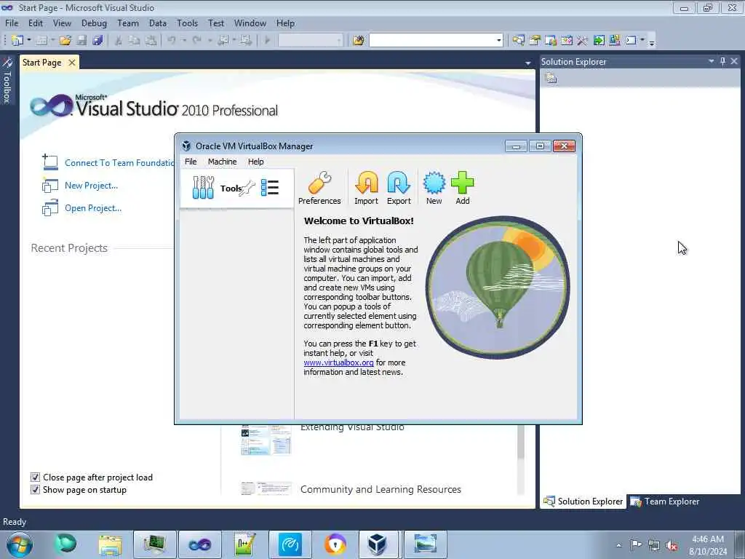Click Community and Learning Resources
Screen dimensions: 745x559
coord(381,490)
